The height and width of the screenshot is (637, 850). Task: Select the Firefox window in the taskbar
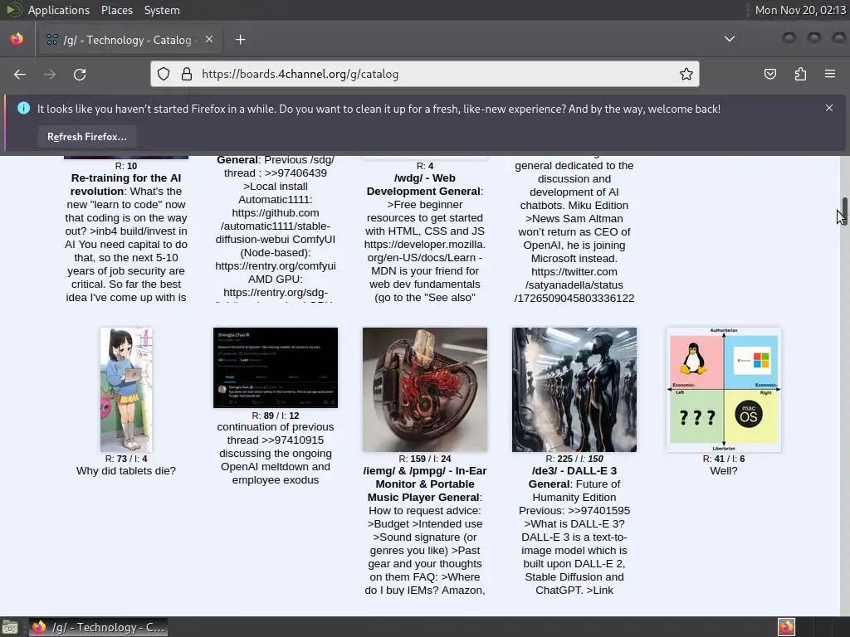[x=98, y=627]
